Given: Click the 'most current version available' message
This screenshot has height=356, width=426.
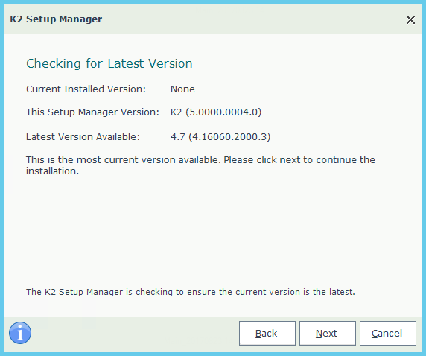Looking at the screenshot, I should pos(200,165).
